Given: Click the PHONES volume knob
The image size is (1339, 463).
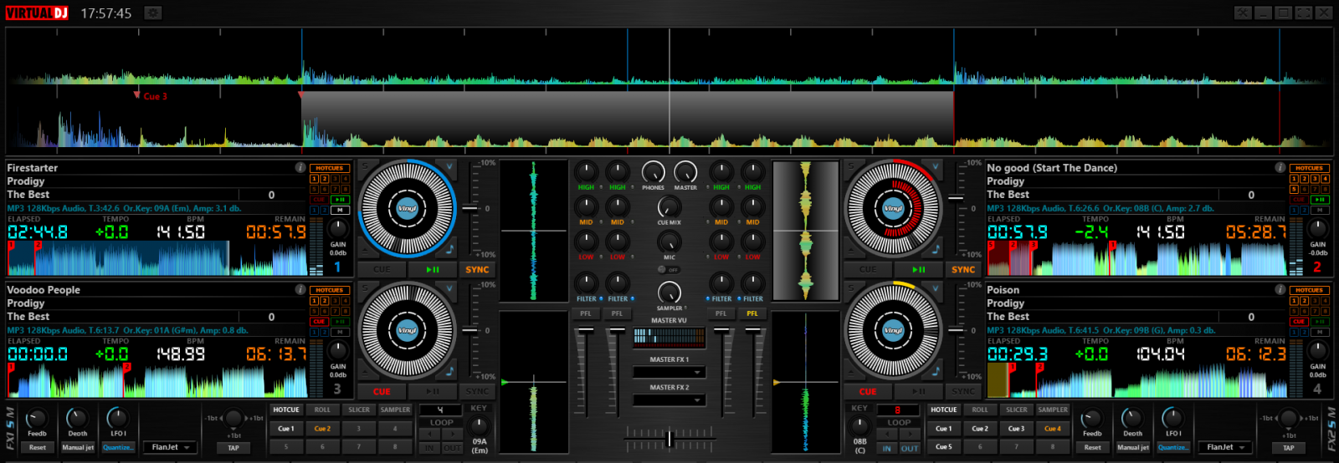Looking at the screenshot, I should click(x=653, y=172).
